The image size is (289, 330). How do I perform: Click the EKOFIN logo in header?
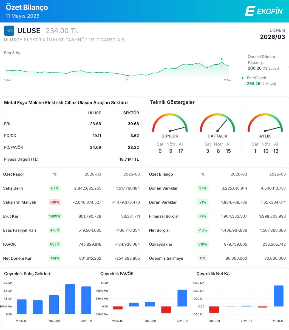pyautogui.click(x=263, y=11)
